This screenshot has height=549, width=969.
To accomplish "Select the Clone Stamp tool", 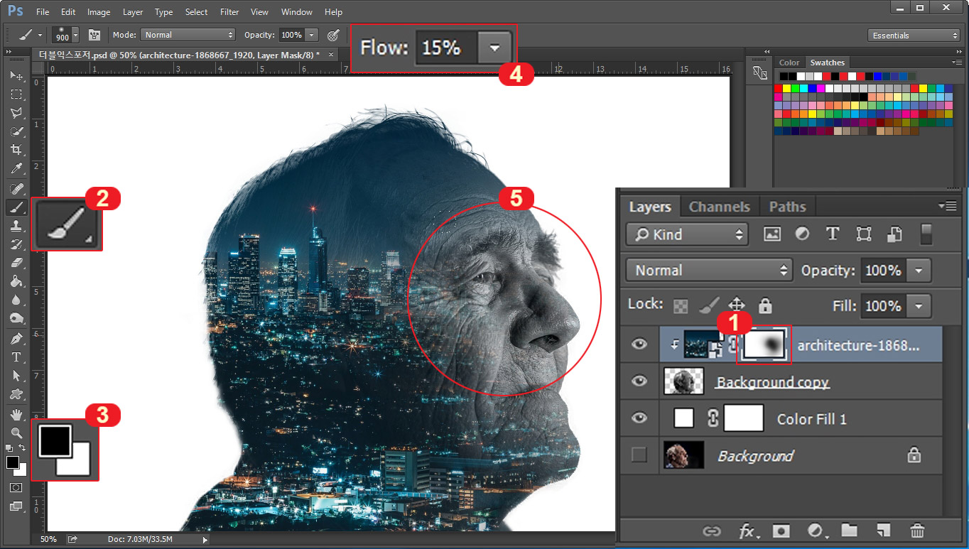I will 16,226.
